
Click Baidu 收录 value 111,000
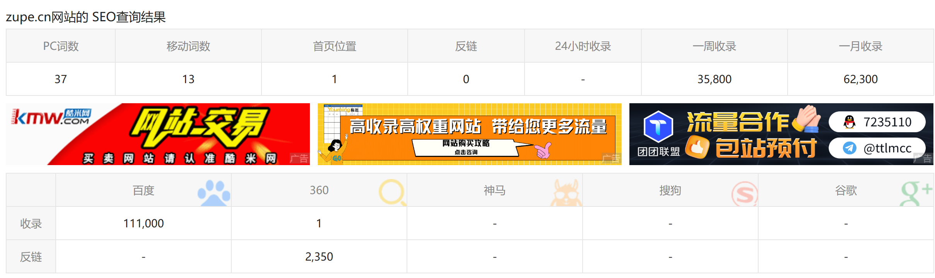[144, 223]
